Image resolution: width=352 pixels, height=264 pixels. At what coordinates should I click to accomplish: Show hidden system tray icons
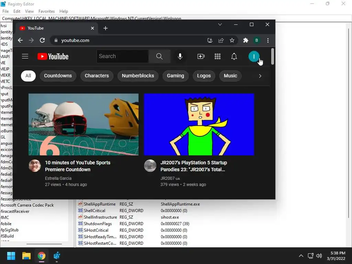pyautogui.click(x=301, y=256)
